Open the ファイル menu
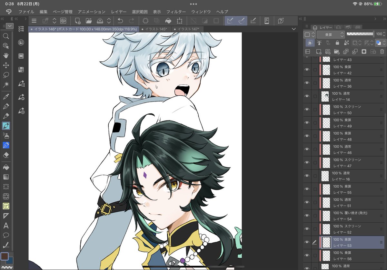 pos(26,12)
